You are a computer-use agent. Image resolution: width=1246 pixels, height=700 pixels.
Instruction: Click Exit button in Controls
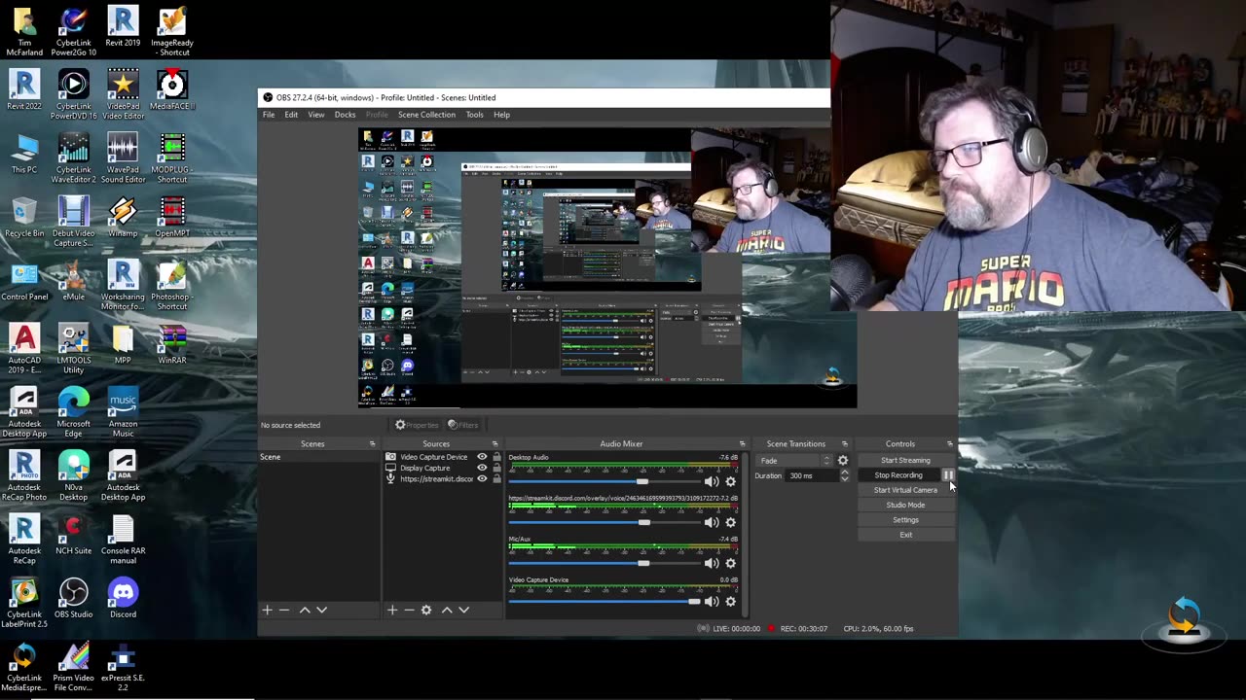click(x=905, y=535)
